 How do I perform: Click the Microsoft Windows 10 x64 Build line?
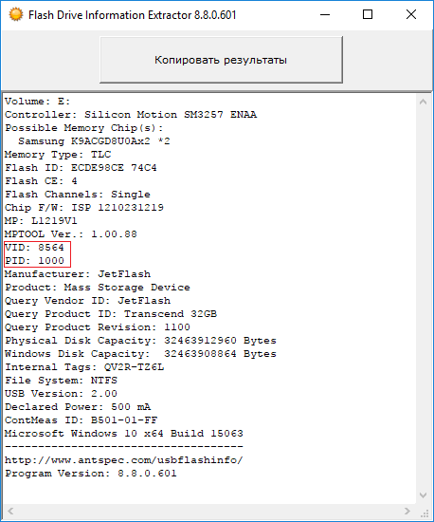[x=124, y=434]
